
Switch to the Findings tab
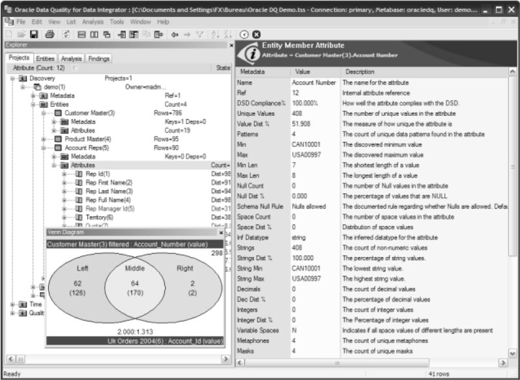tap(99, 59)
